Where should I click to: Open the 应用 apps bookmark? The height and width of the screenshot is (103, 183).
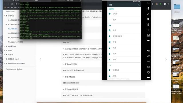[x=7, y=7]
